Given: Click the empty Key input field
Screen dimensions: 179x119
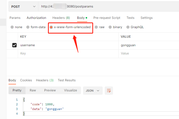Looking at the screenshot, I should 67,53.
